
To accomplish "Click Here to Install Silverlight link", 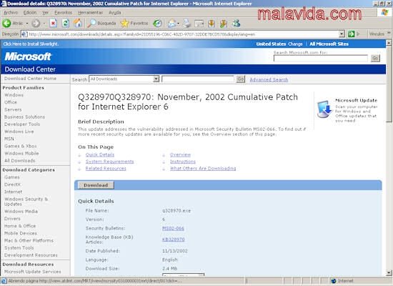I will pyautogui.click(x=31, y=44).
